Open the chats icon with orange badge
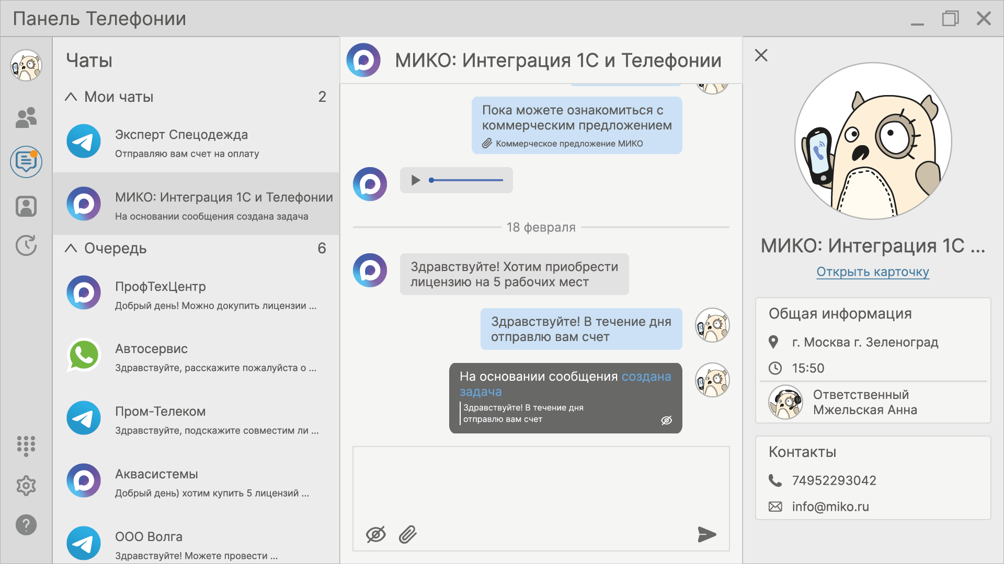Screen dimensions: 1004x564 [26, 162]
